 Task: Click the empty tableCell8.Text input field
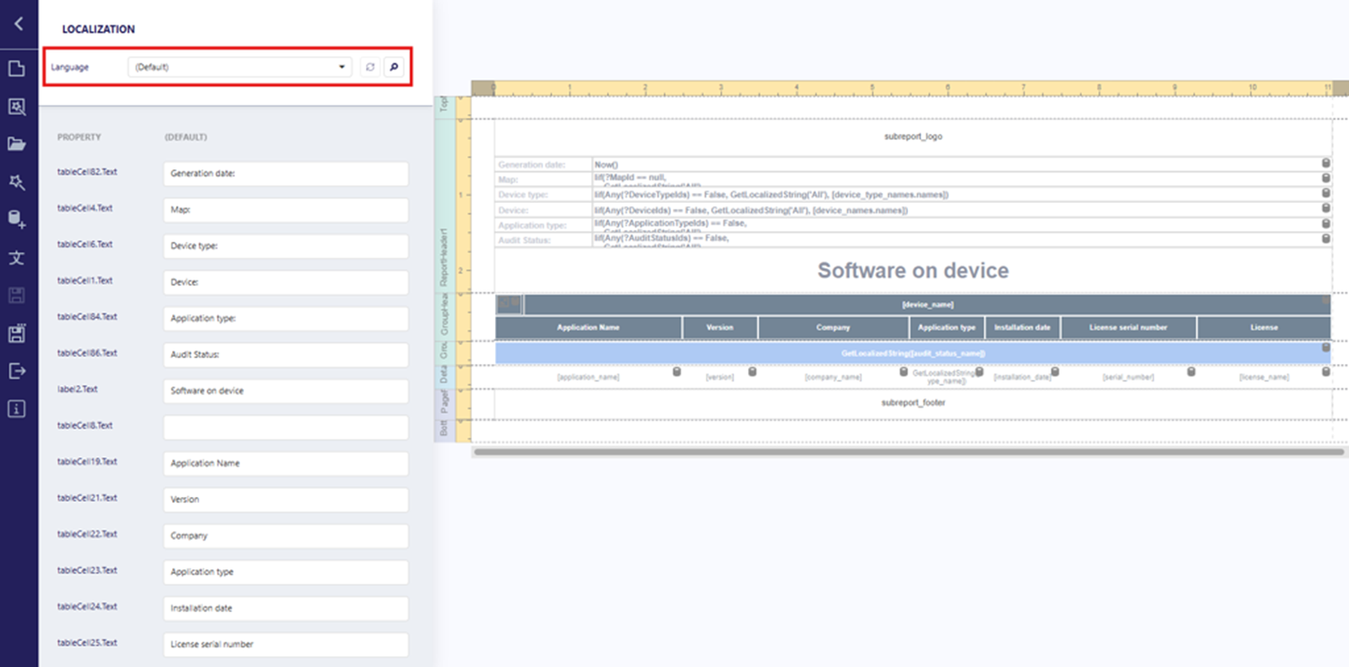[285, 428]
